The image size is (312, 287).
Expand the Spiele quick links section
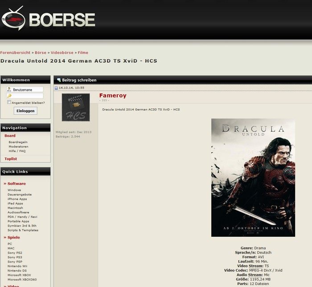pos(14,237)
